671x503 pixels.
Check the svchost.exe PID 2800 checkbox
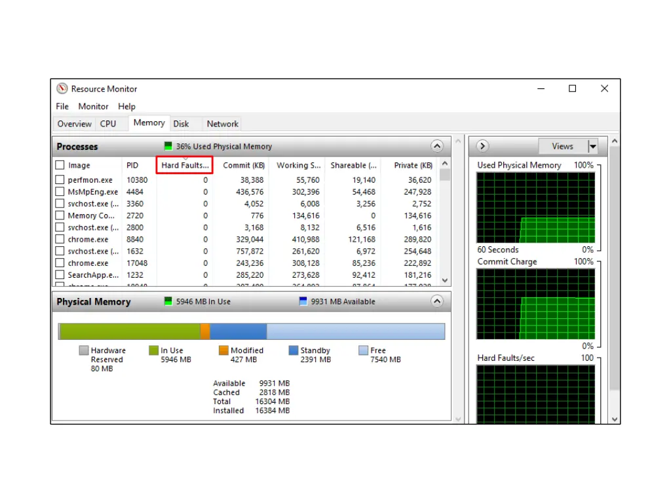(x=60, y=227)
